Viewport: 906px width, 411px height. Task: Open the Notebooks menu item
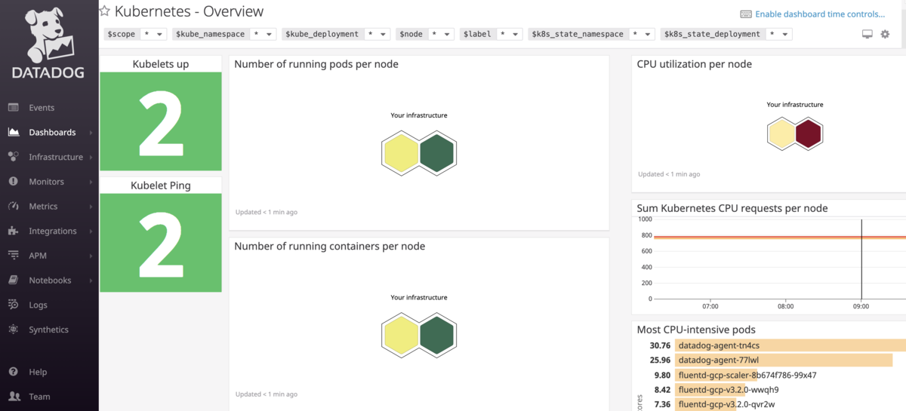tap(50, 281)
